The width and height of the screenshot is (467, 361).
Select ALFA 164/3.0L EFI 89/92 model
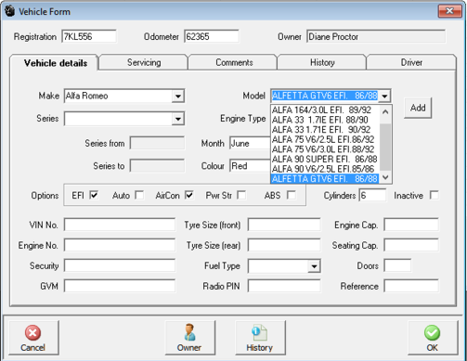coord(325,110)
